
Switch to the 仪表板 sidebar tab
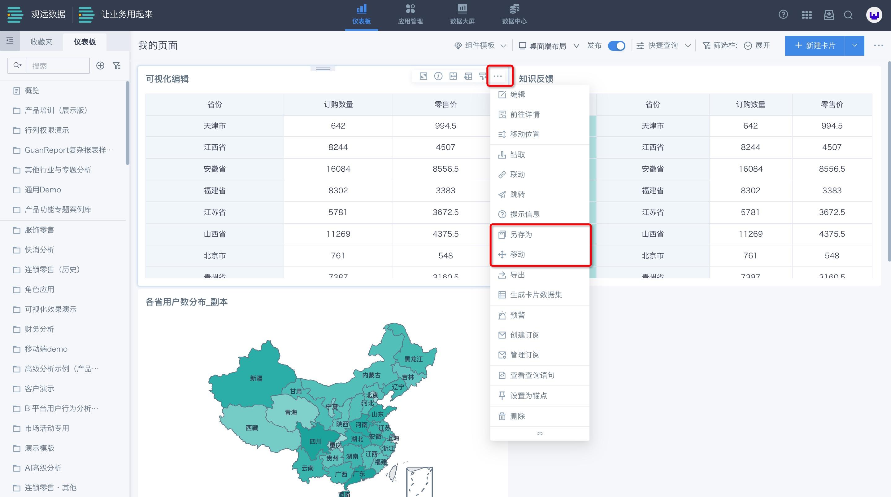point(85,42)
